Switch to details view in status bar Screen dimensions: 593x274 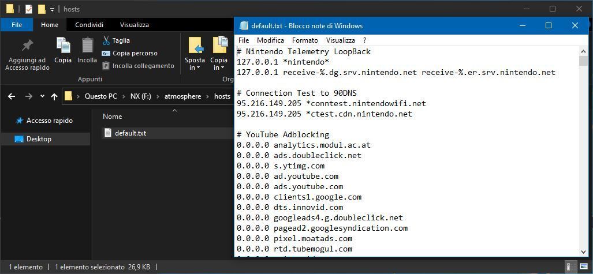click(570, 267)
